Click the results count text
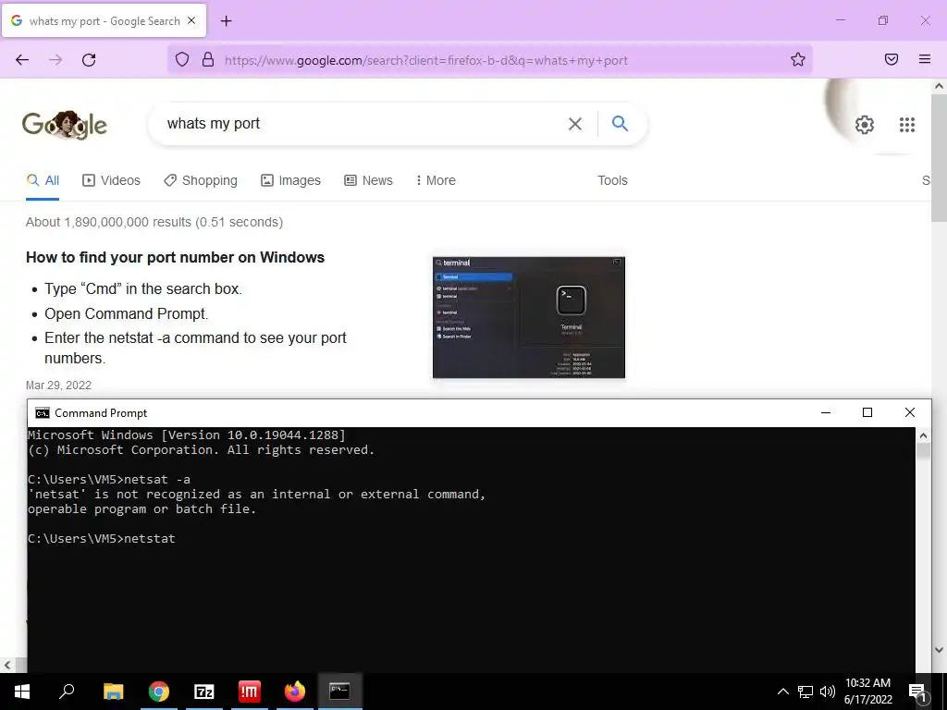947x710 pixels. [154, 222]
